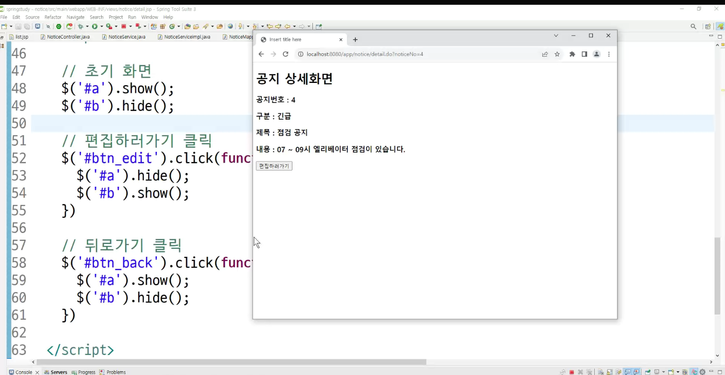
Task: Click the Debug bug icon
Action: pos(81,27)
